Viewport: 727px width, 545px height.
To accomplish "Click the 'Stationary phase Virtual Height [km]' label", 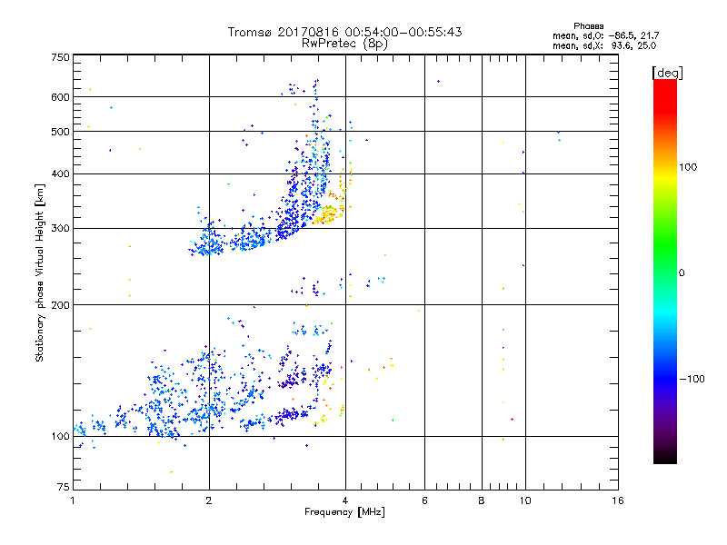I will click(40, 273).
